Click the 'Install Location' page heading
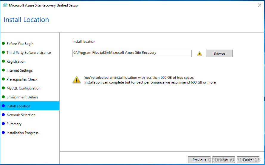265x165 pixels. (x=26, y=20)
